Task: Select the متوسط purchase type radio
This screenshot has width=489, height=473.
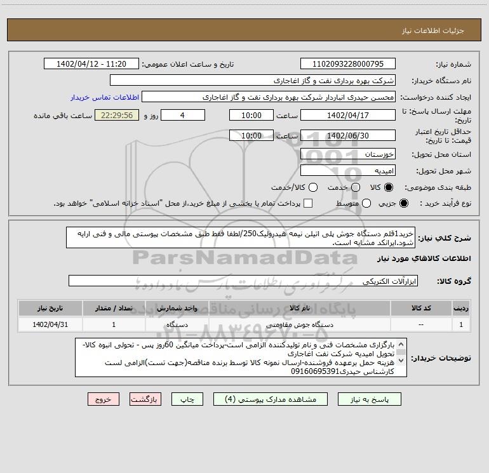Action: 366,203
